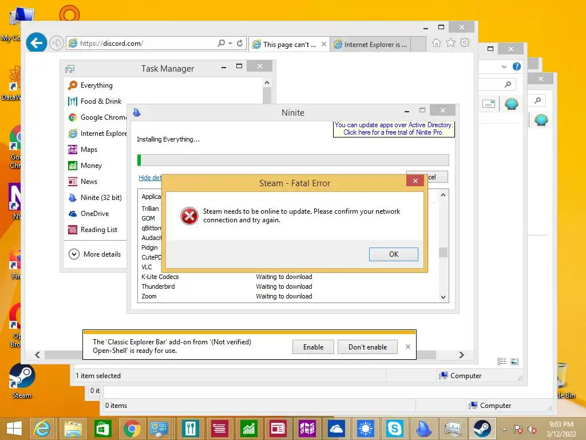Open the address bar autocomplete dropdown arrow

pos(230,43)
